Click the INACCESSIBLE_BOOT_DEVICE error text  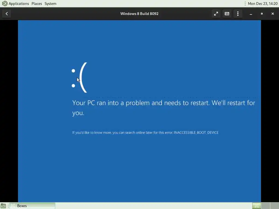tap(196, 133)
